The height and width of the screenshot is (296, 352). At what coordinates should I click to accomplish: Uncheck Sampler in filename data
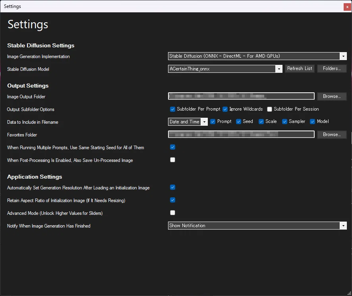[x=284, y=122]
